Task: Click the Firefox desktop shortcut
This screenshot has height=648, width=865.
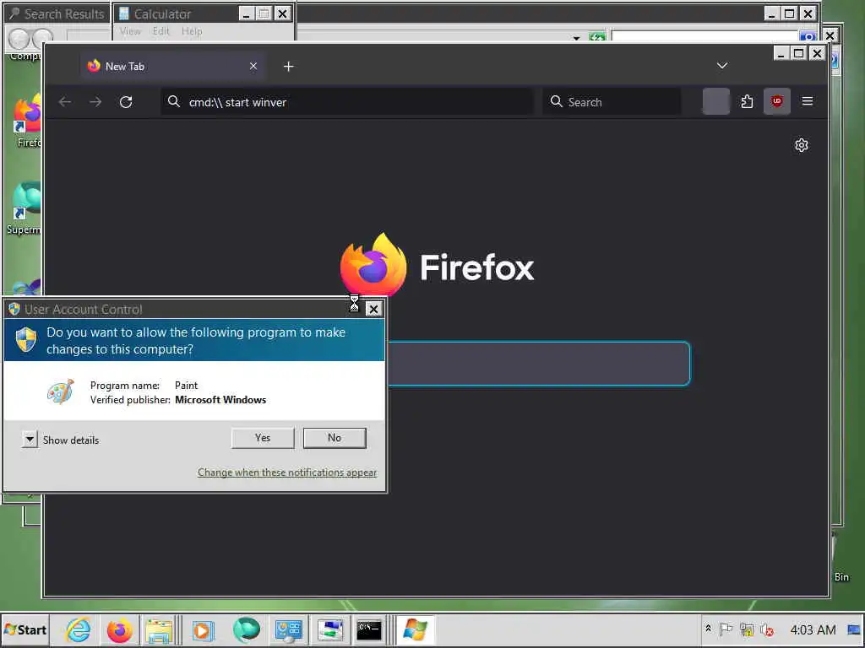Action: (x=28, y=120)
